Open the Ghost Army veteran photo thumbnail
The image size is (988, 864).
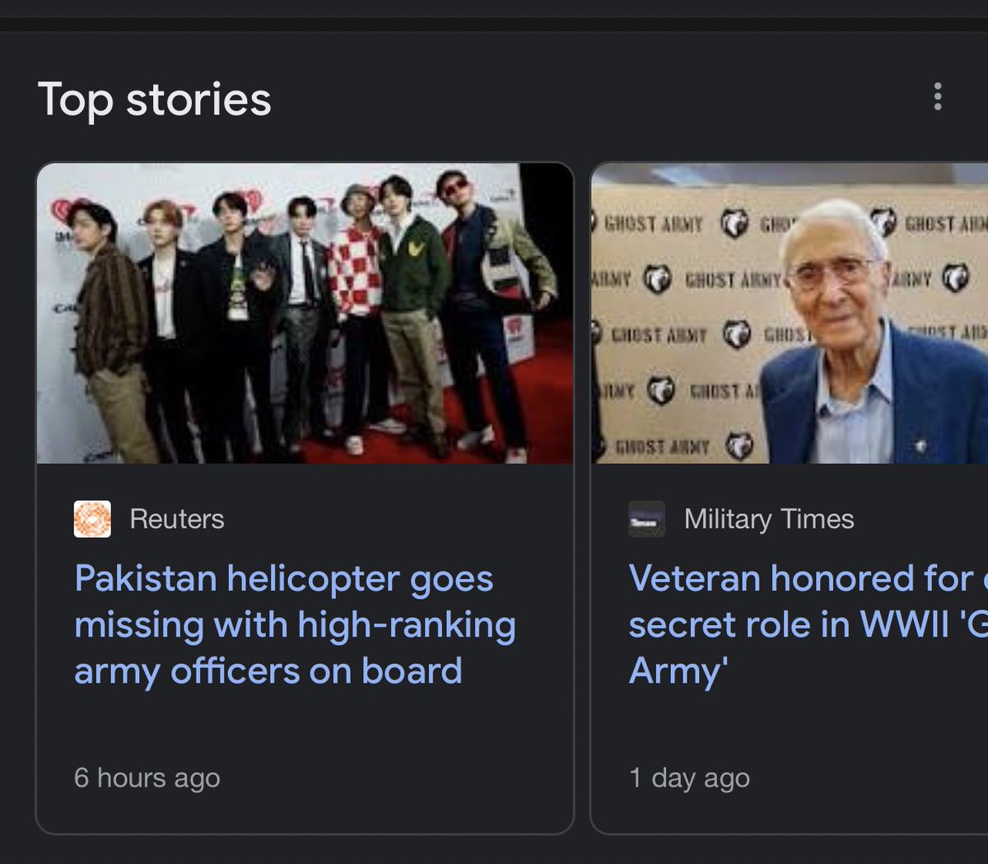click(x=790, y=313)
